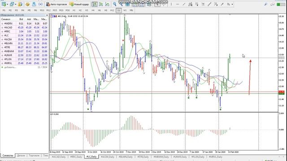Open the #ACIW,Daily chart tab

108,157
